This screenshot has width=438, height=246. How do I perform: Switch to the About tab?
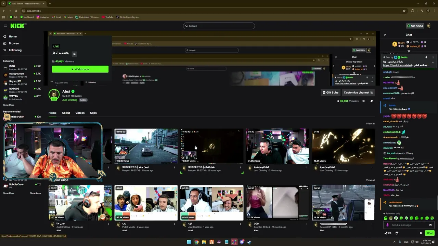click(66, 113)
